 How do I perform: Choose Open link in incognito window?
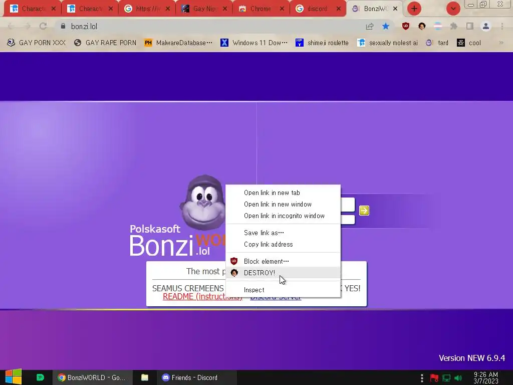tap(283, 216)
